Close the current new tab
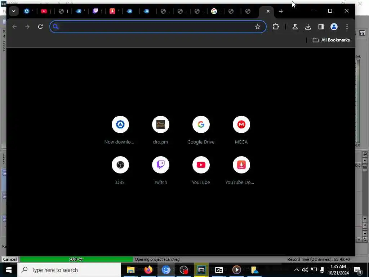 (268, 11)
